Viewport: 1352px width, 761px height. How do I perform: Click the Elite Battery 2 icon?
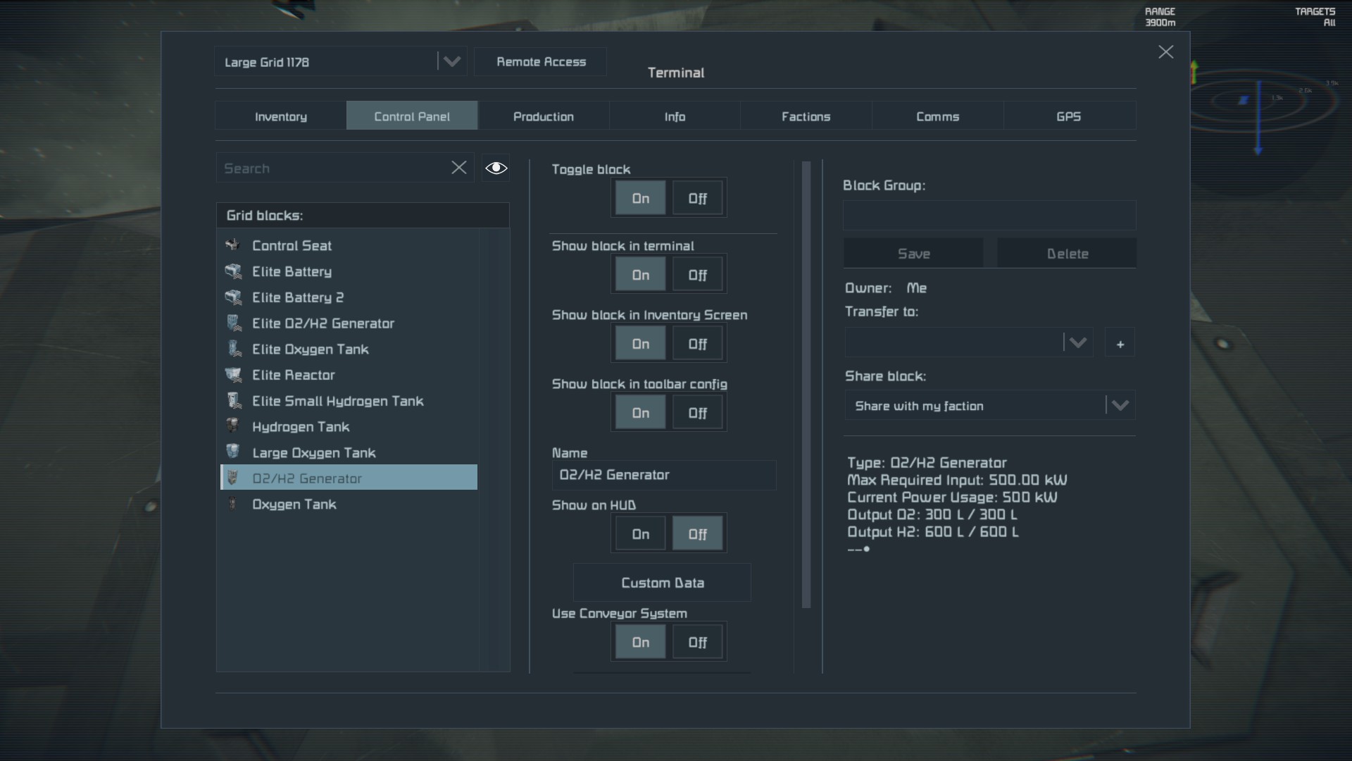(x=232, y=297)
